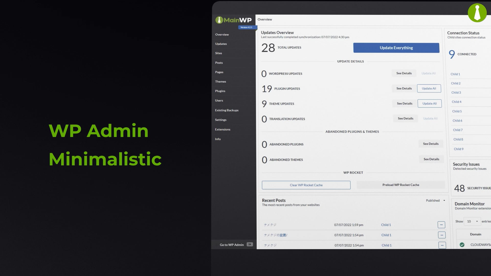Image resolution: width=491 pixels, height=276 pixels.
Task: Click See Details for theme updates
Action: coord(405,103)
